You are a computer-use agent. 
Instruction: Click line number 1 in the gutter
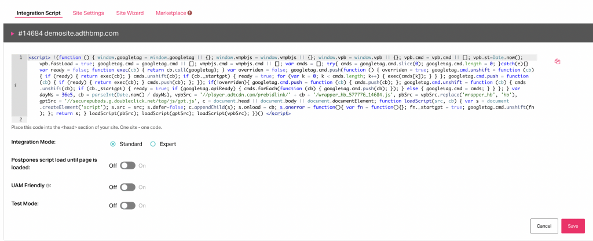pyautogui.click(x=21, y=57)
